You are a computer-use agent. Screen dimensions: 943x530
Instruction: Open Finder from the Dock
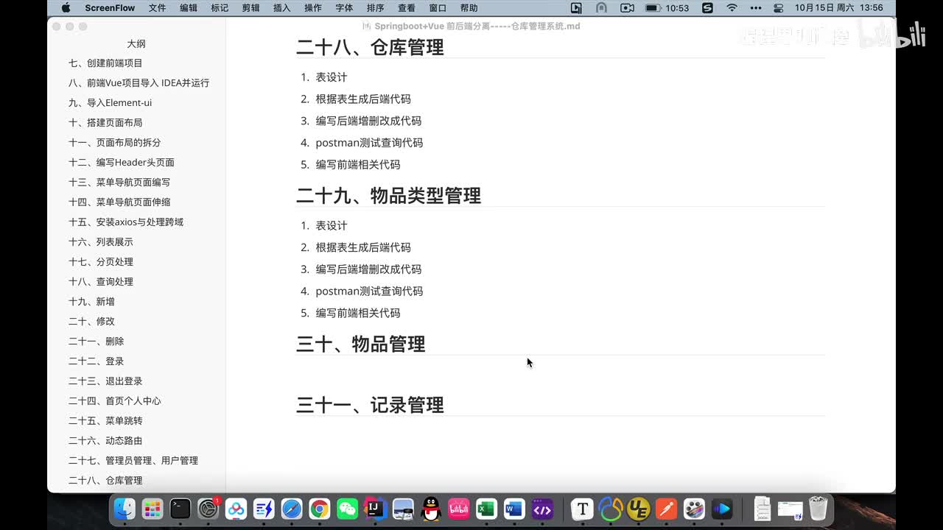pyautogui.click(x=125, y=509)
